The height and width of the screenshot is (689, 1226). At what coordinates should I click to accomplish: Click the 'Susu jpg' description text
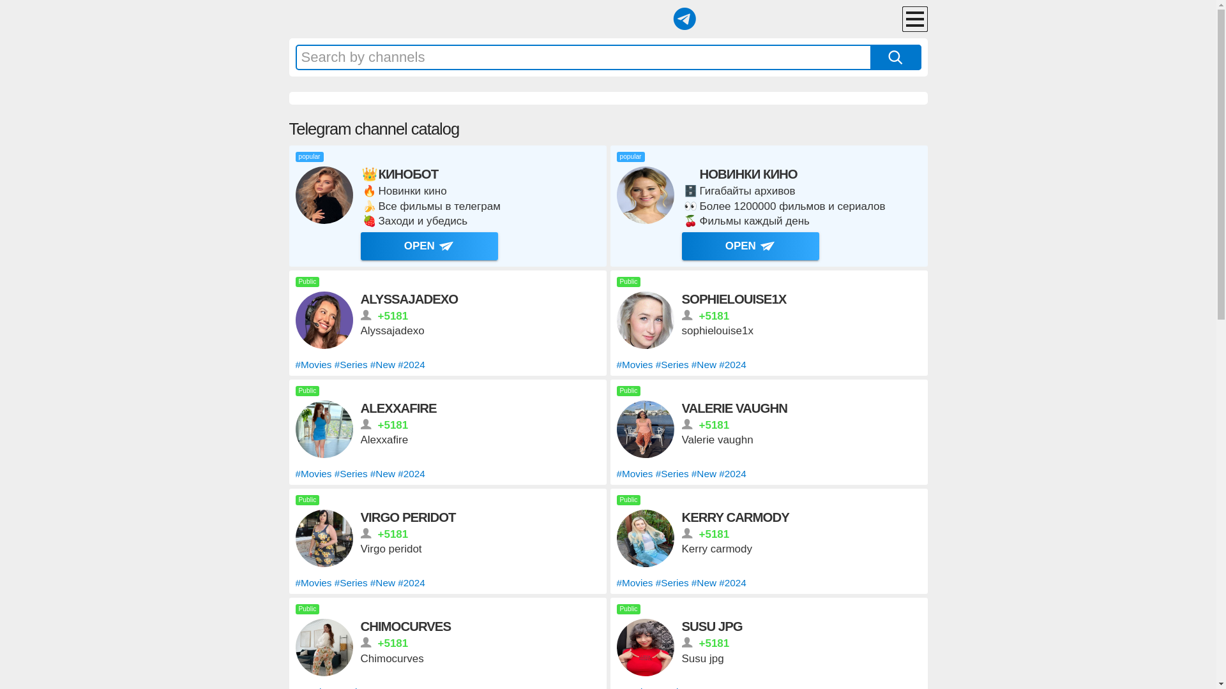coord(703,659)
